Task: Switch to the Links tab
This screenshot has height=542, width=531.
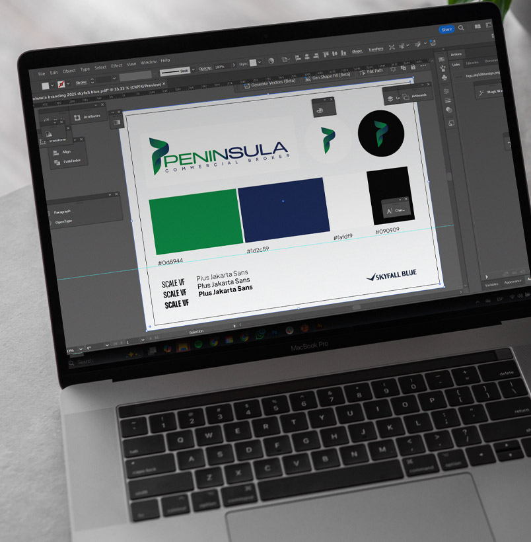Action: click(456, 65)
